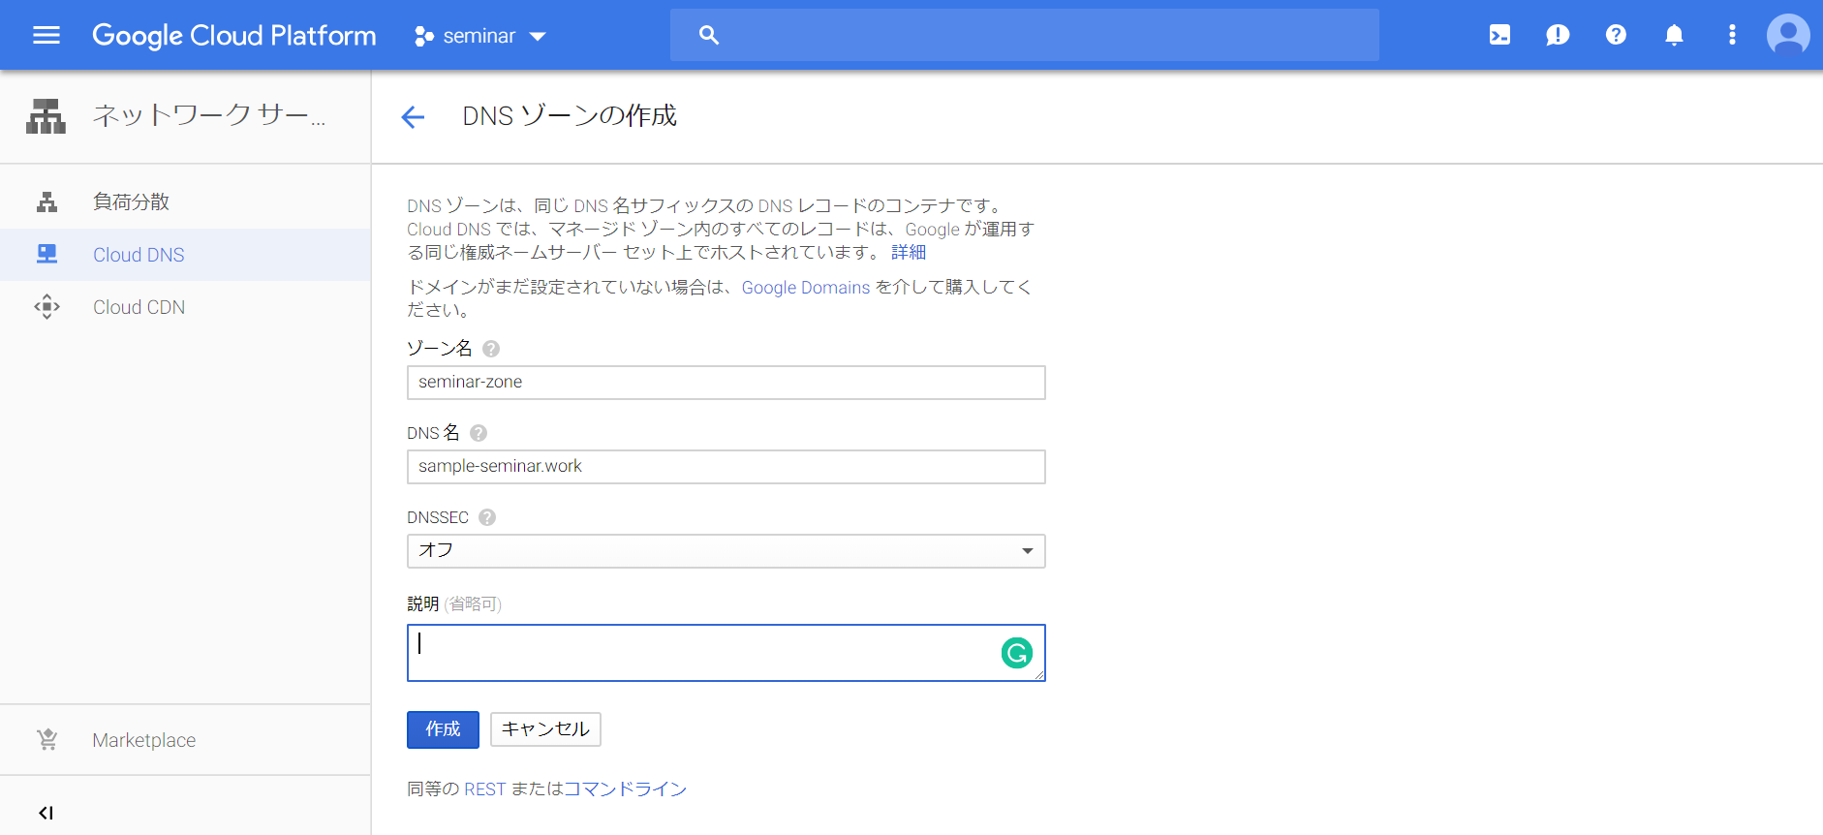The height and width of the screenshot is (835, 1823).
Task: Click the 作成 create button
Action: (x=443, y=729)
